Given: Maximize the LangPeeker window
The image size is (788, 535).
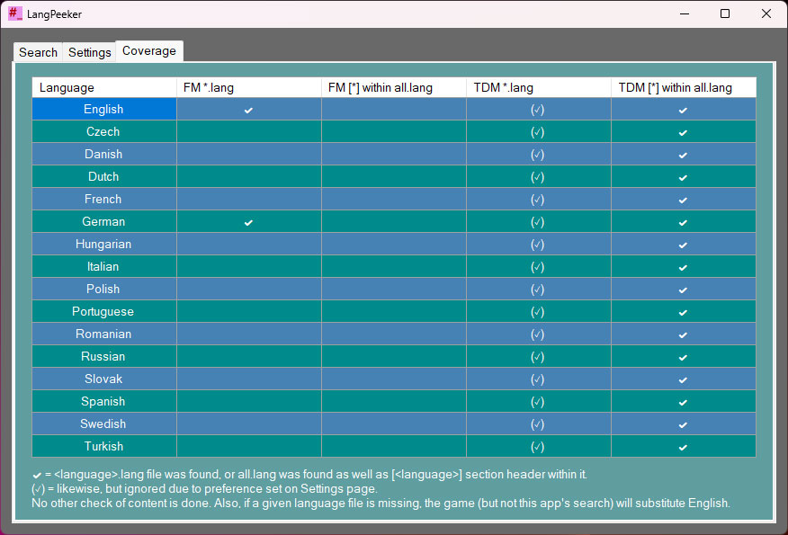Looking at the screenshot, I should click(725, 13).
